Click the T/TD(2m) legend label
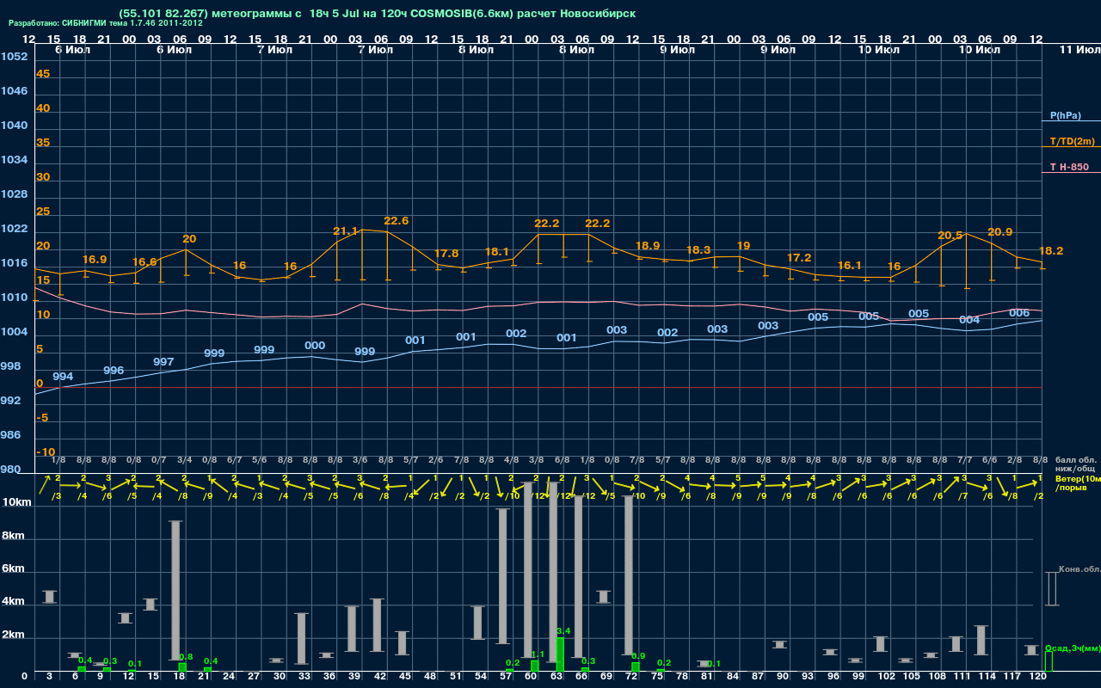The image size is (1101, 688). [1072, 141]
